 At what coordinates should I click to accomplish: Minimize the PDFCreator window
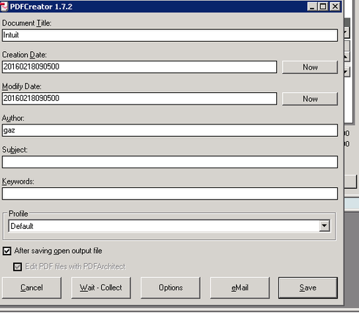click(x=312, y=7)
